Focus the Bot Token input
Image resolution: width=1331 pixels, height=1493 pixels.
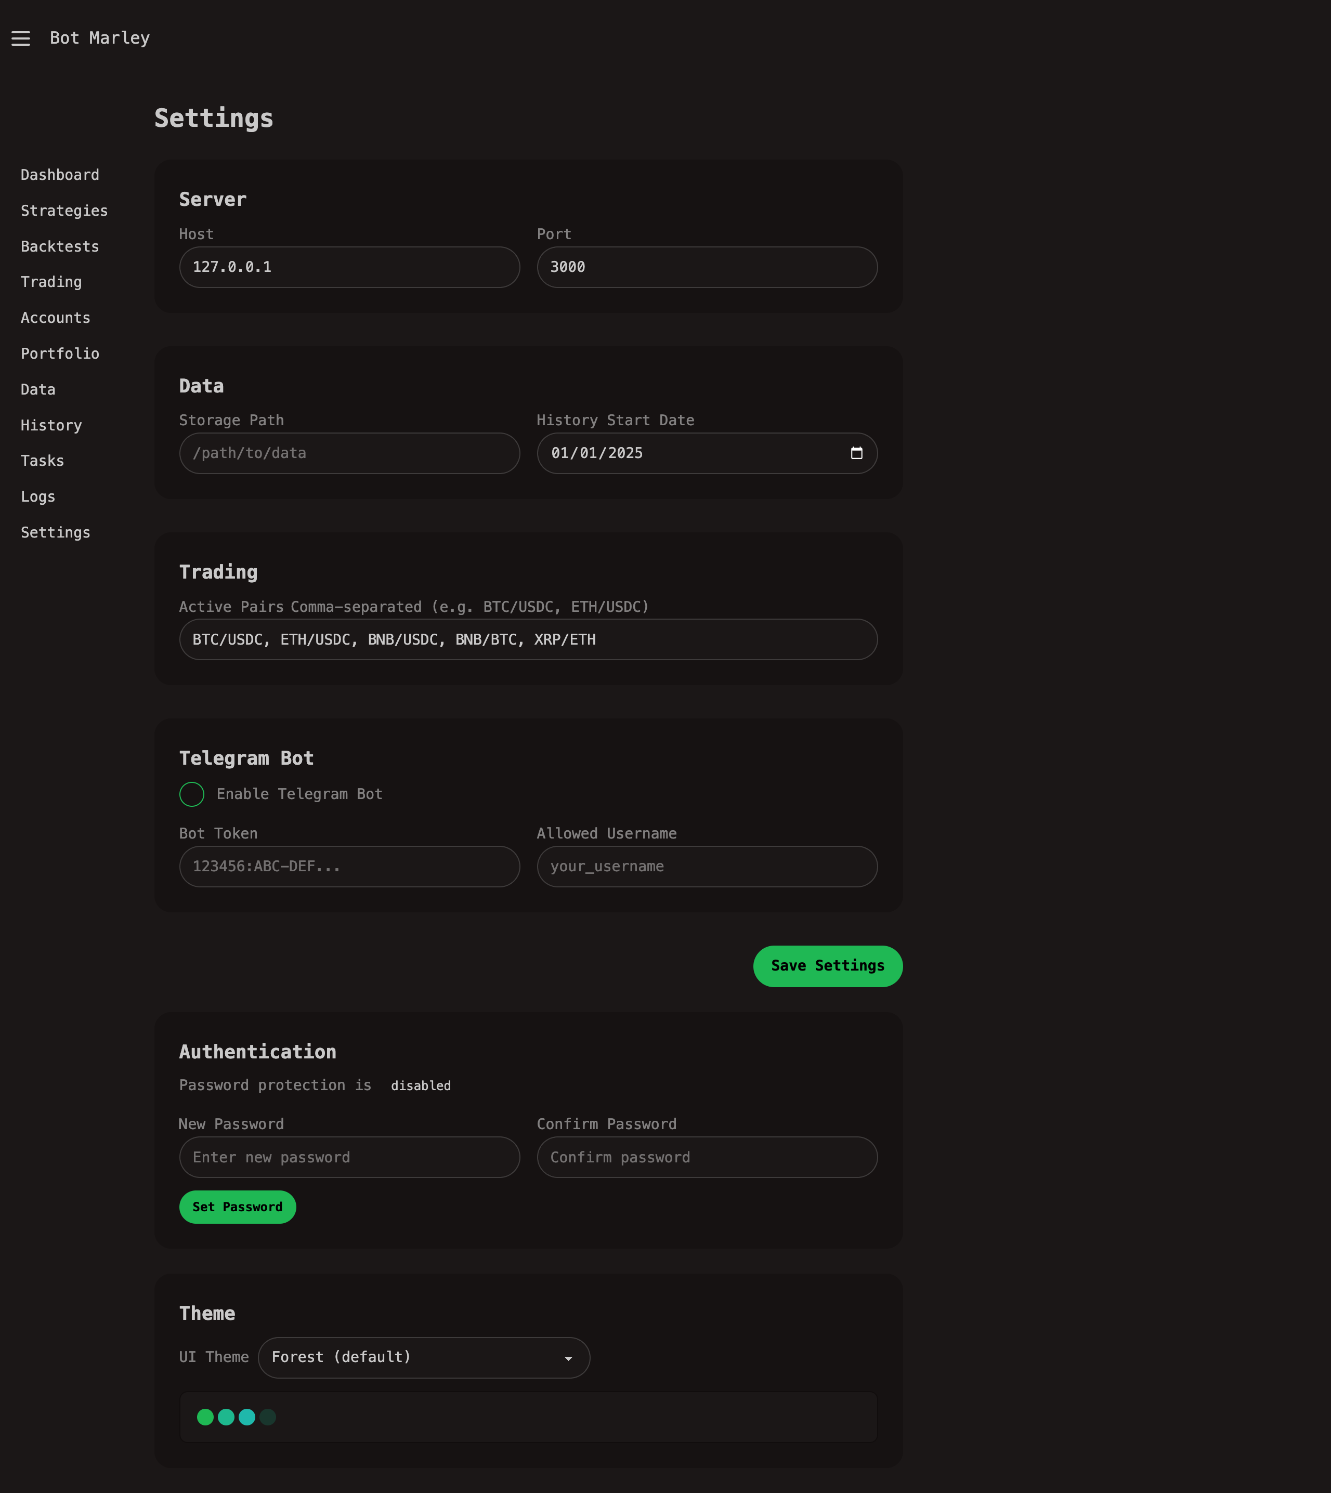(x=349, y=867)
